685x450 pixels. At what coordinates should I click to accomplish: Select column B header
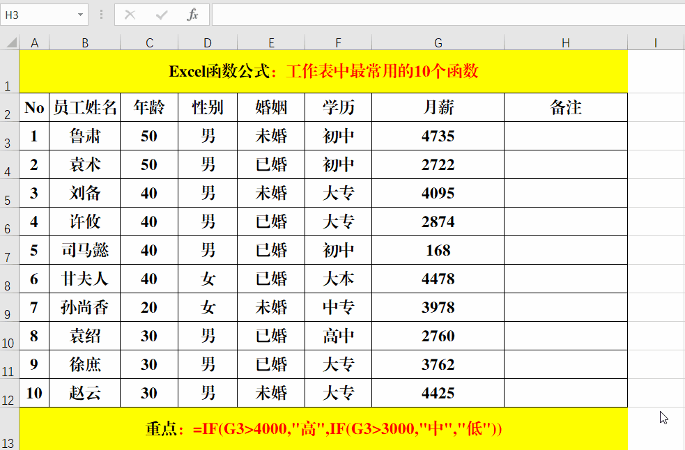click(85, 42)
